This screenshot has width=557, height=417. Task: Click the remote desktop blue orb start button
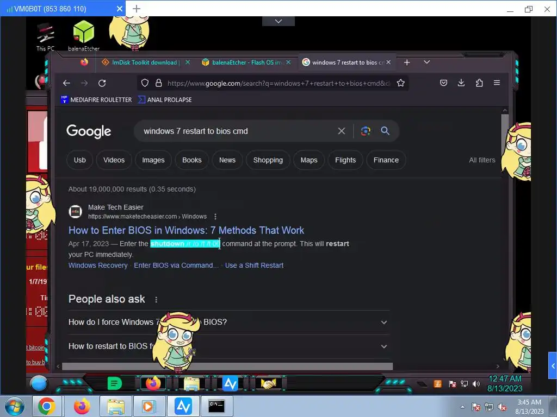[39, 383]
